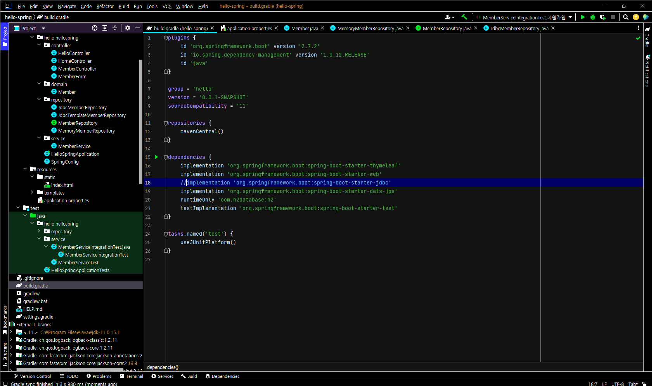Screen dimensions: 658x386
Task: Open the Tools menu
Action: (x=152, y=6)
